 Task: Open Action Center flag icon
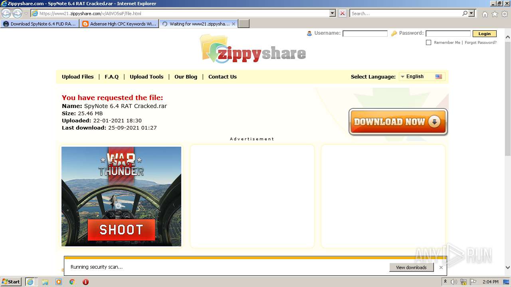tap(473, 282)
